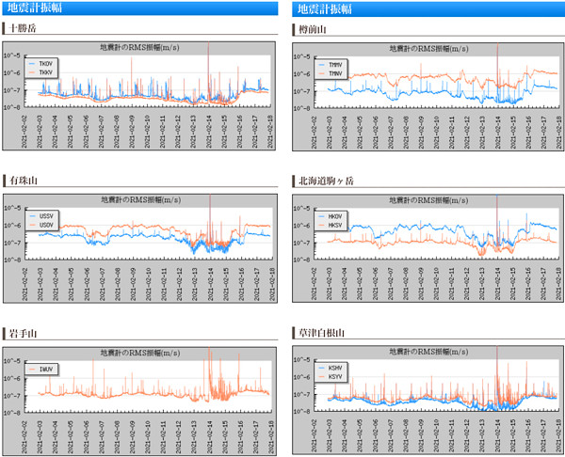
Task: Click the KSHV legend entry in 草津白根山 chart
Action: pyautogui.click(x=332, y=368)
